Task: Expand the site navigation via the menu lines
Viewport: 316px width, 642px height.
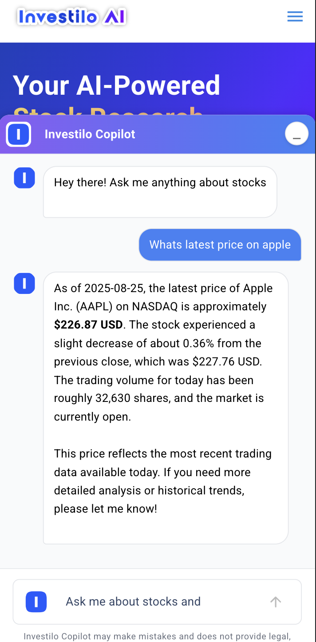Action: point(295,16)
